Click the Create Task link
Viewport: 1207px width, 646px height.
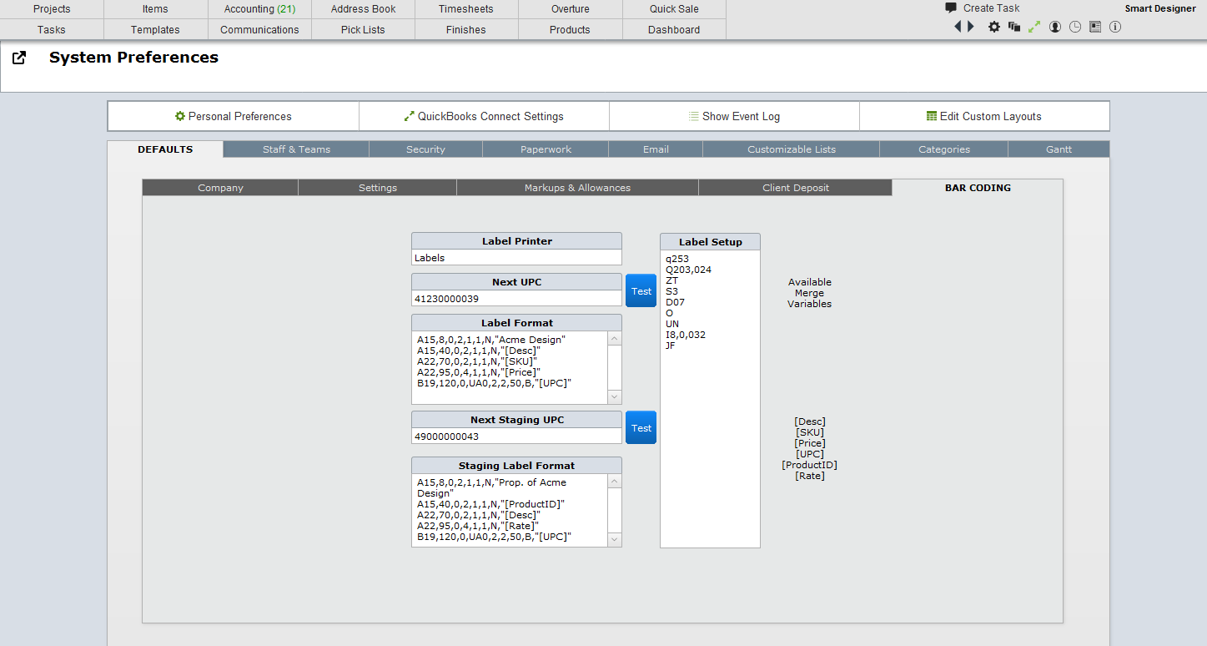[991, 8]
